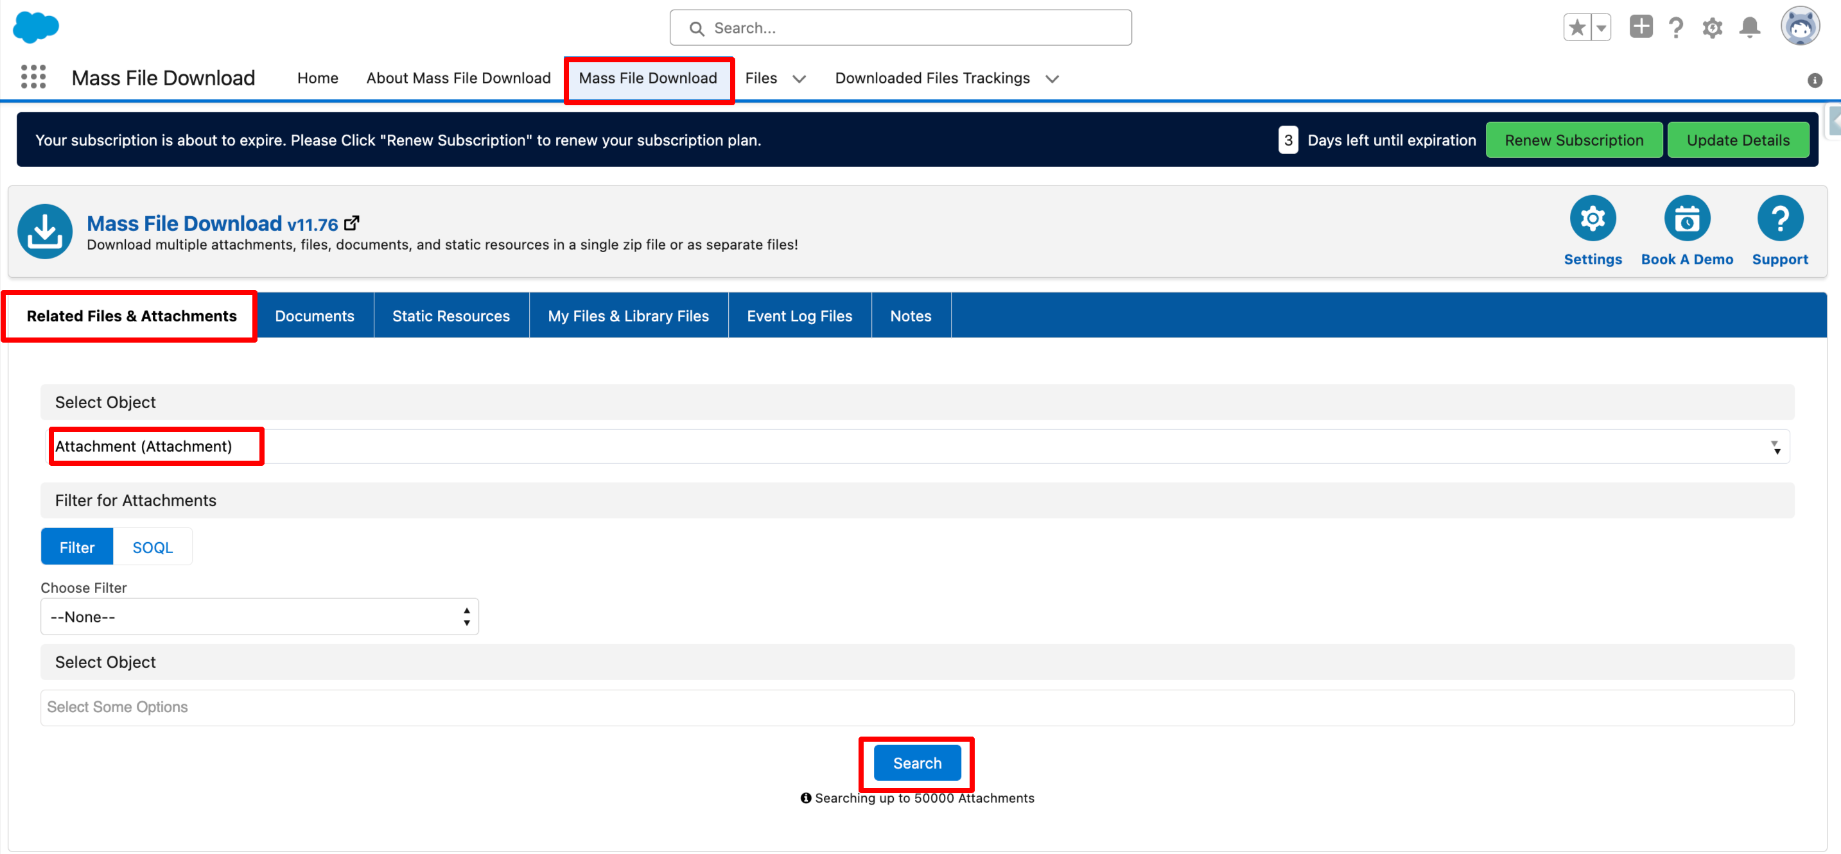Open the App Launcher grid icon
1841x854 pixels.
click(33, 76)
